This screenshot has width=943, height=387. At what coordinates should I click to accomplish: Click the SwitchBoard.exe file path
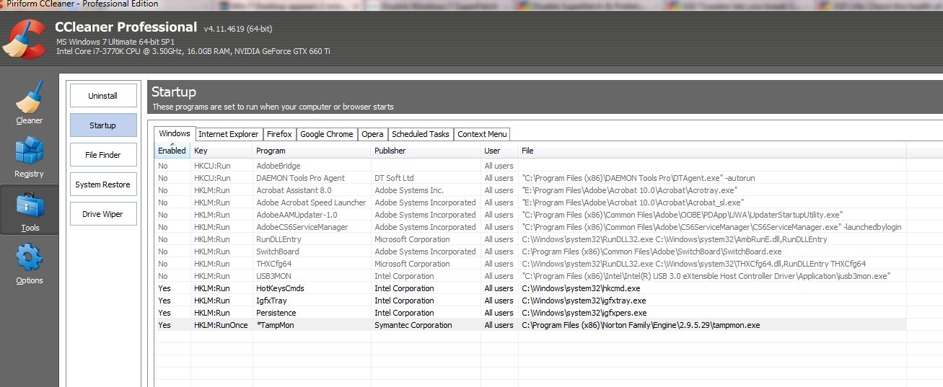[652, 252]
